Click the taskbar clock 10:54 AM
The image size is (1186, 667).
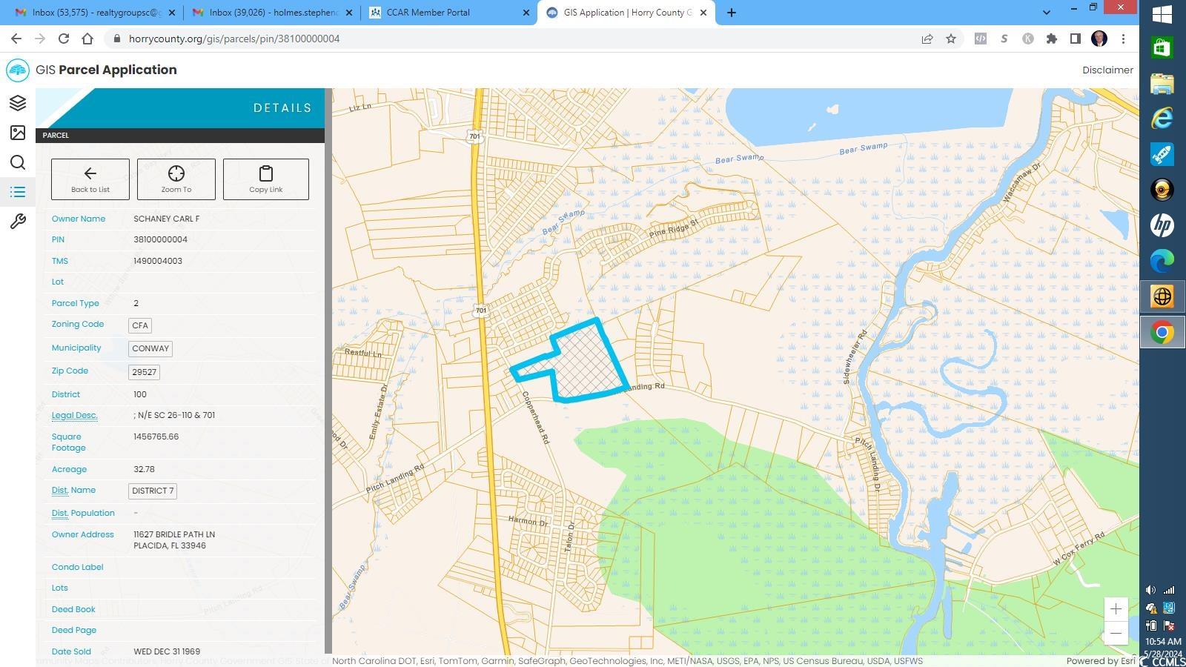click(1163, 642)
